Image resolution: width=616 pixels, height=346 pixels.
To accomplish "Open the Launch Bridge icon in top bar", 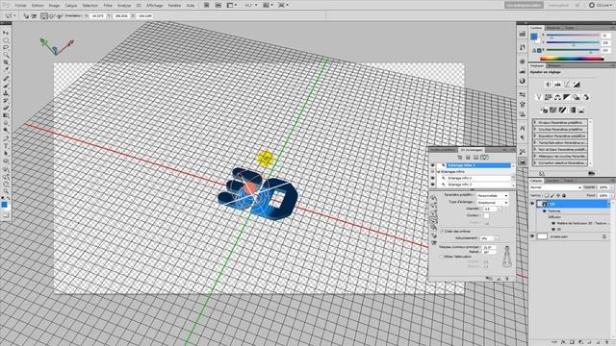I will click(207, 5).
